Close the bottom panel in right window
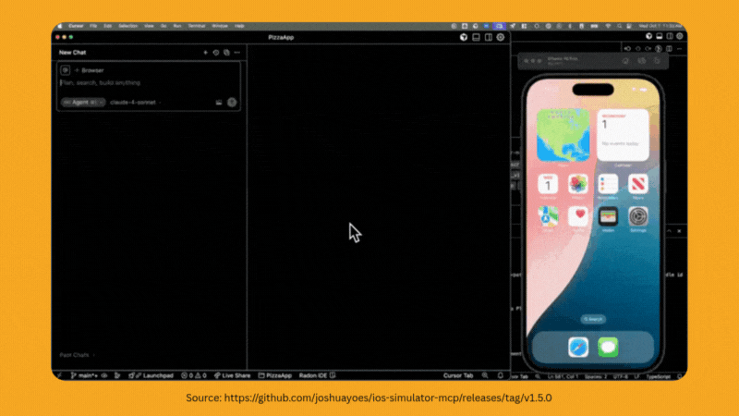Screen dimensions: 739x416 point(679,231)
